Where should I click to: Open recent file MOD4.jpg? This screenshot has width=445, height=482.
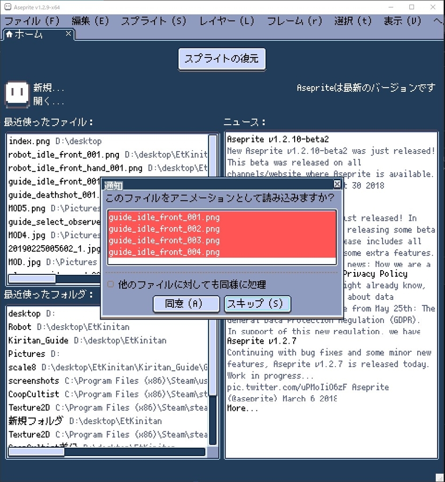click(x=54, y=235)
